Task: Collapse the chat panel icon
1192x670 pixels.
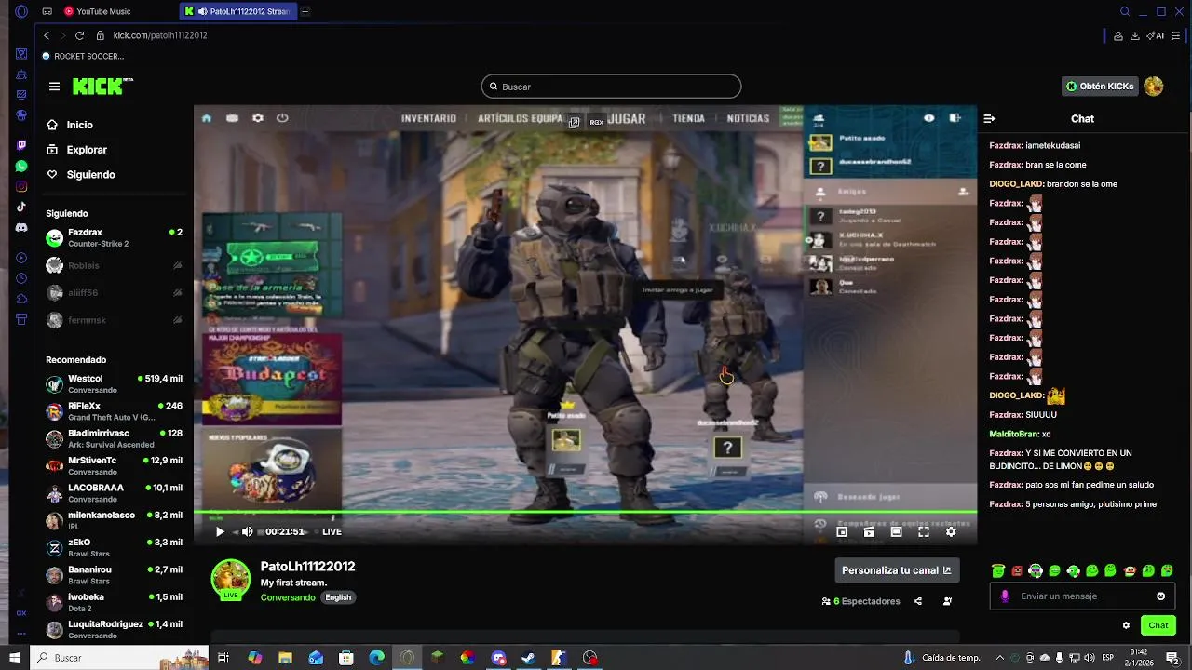Action: pos(989,119)
